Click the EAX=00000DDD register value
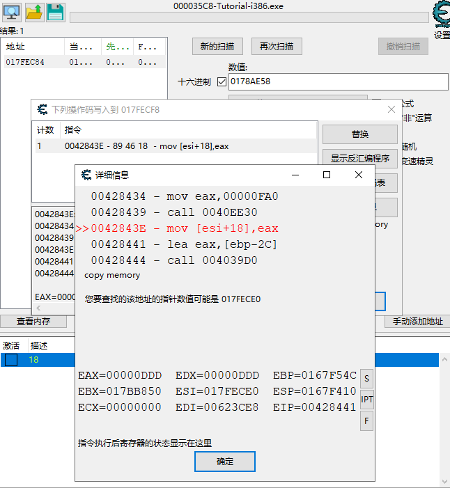This screenshot has height=488, width=450. point(120,375)
